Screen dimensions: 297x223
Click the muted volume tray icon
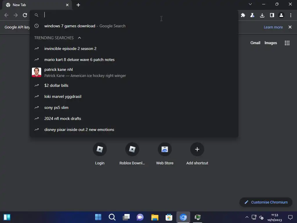pos(261,217)
